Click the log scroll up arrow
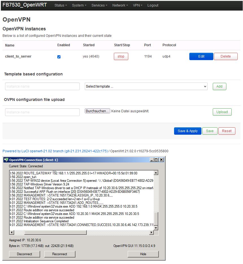Image resolution: width=243 pixels, height=264 pixels. [156, 173]
